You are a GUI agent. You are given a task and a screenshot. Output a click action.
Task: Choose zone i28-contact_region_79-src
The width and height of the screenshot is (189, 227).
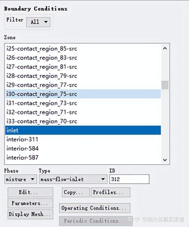click(x=42, y=76)
